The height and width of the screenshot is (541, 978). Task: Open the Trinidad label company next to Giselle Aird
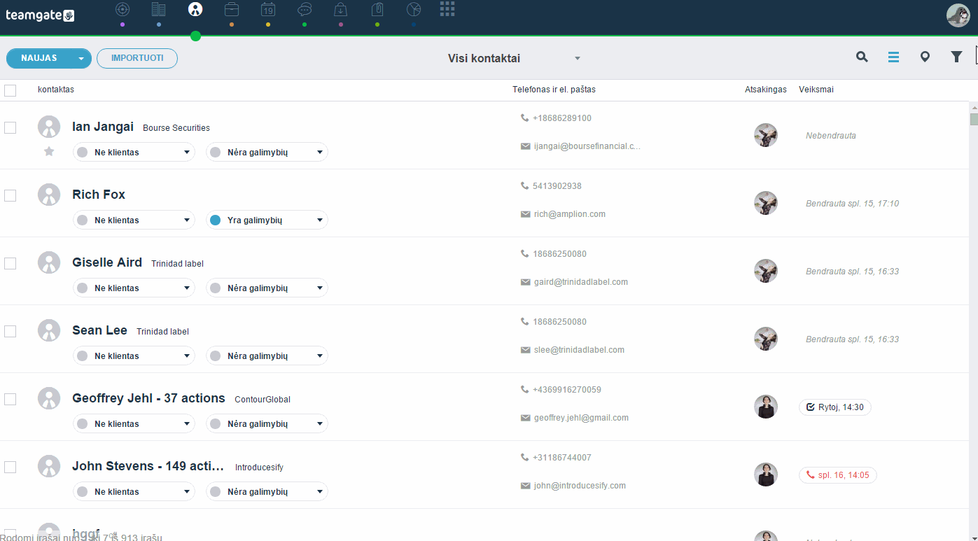click(178, 264)
